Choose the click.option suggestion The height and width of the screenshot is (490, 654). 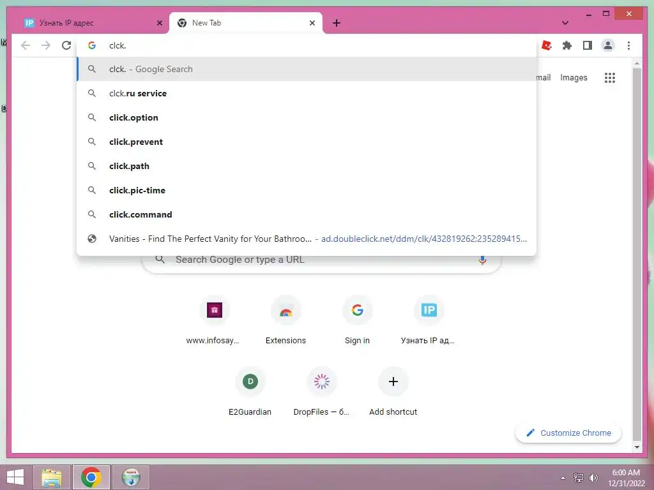(x=307, y=117)
